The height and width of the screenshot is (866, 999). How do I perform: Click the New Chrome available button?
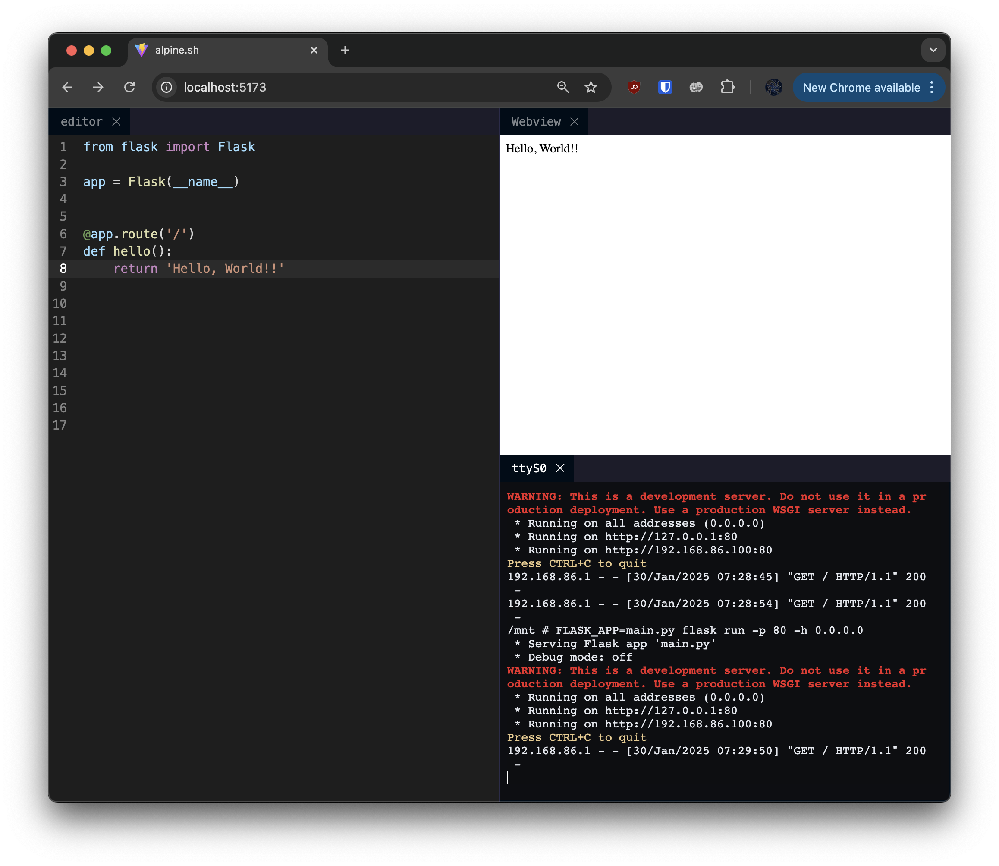(861, 88)
